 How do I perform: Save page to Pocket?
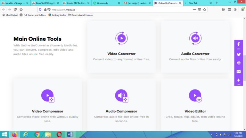[200, 10]
